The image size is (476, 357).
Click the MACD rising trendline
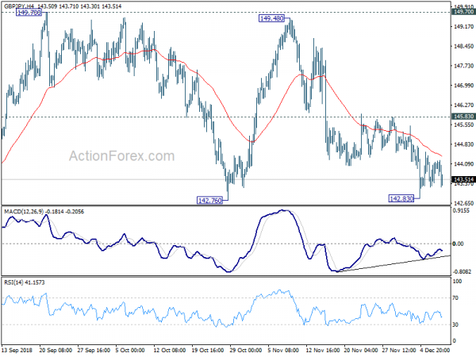393,264
